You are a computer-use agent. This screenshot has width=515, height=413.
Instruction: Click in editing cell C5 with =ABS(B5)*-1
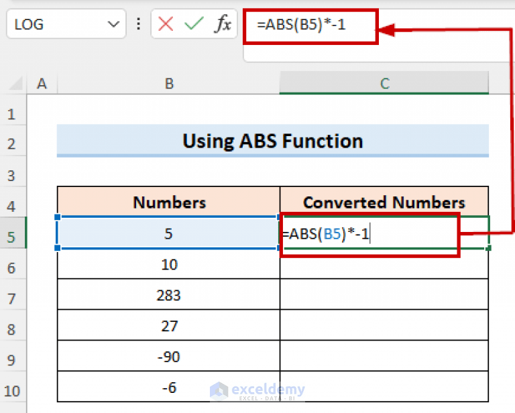coord(384,233)
